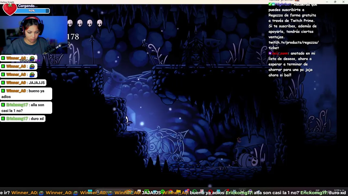
Task: Minimize the Hollow Knight window
Action: (327, 2)
